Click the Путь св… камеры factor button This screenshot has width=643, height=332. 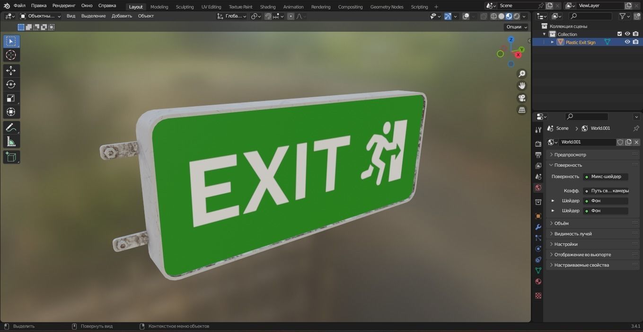click(x=606, y=191)
